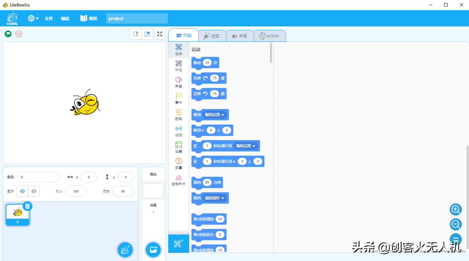Select the 事件 block category
This screenshot has height=261, width=469.
point(179,98)
